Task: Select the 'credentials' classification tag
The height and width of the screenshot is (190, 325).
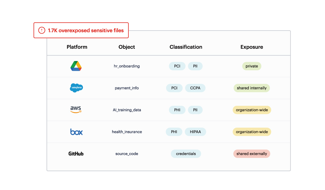Action: 186,154
